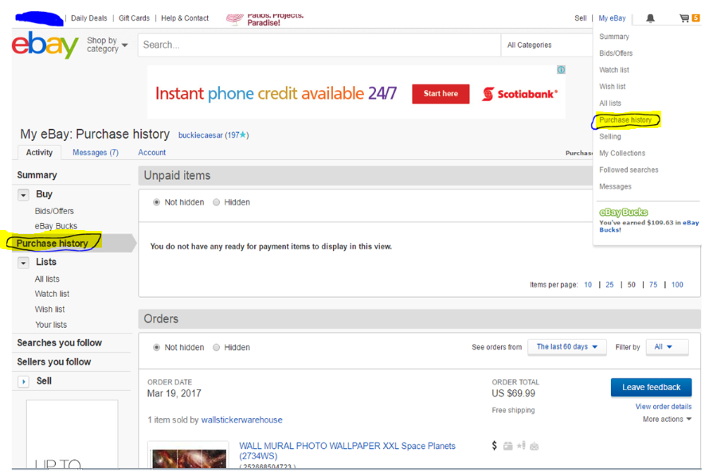Click the eBay logo

(45, 45)
